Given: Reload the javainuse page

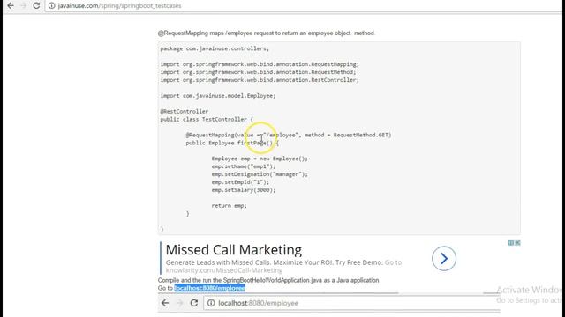Looking at the screenshot, I should [36, 6].
